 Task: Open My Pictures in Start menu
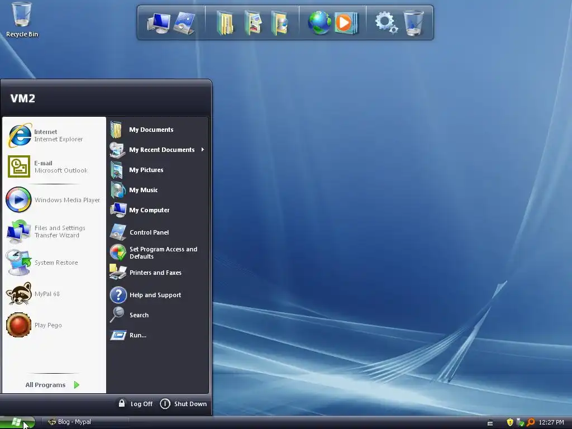(x=158, y=170)
